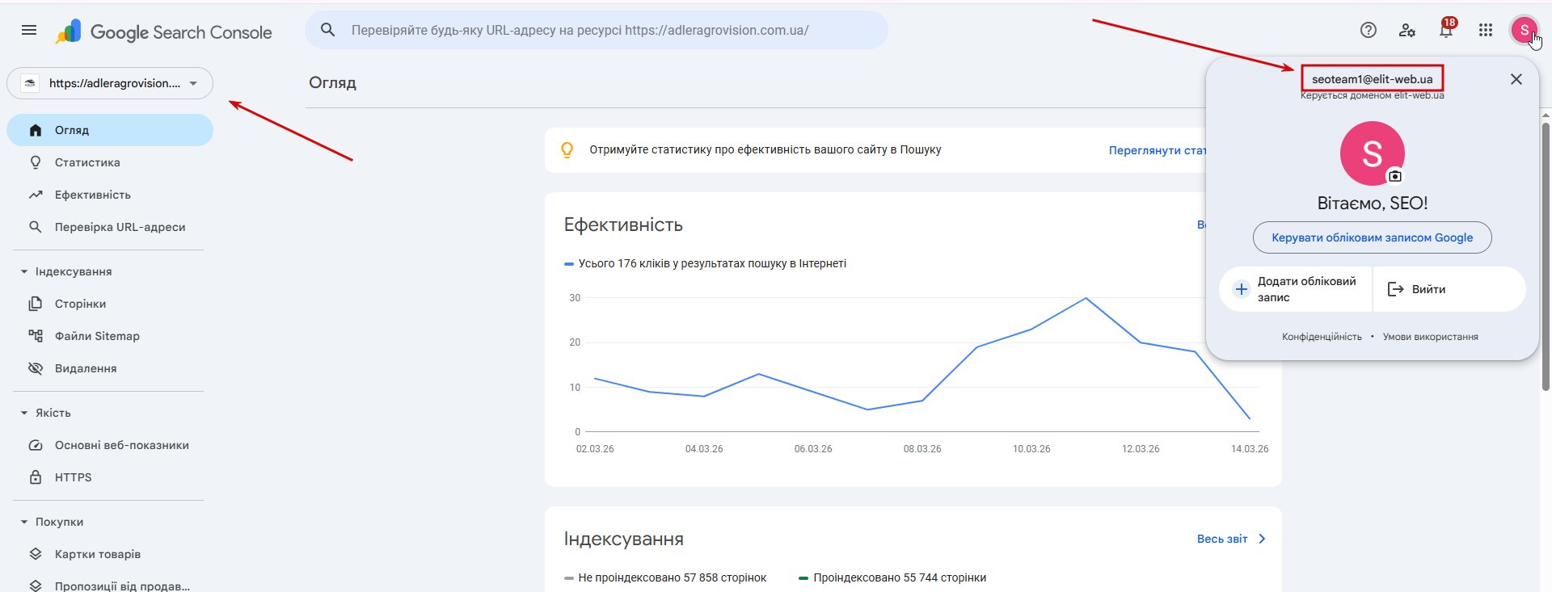Click Додати обліковий запис button
1552x592 pixels.
coord(1297,289)
